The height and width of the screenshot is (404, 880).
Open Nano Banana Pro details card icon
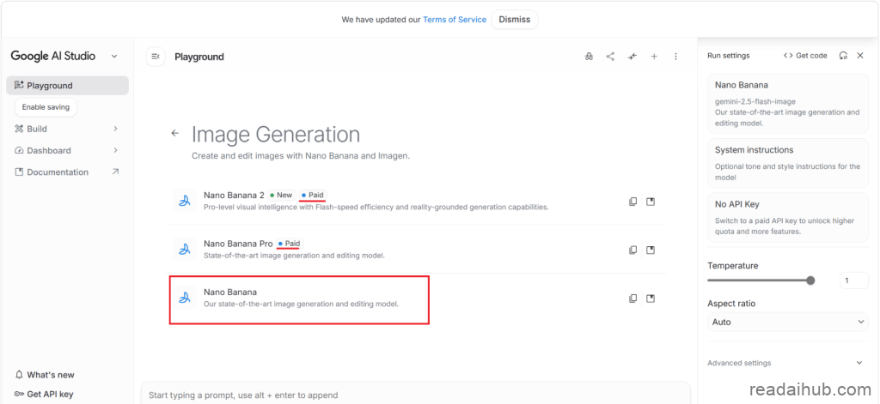tap(651, 250)
